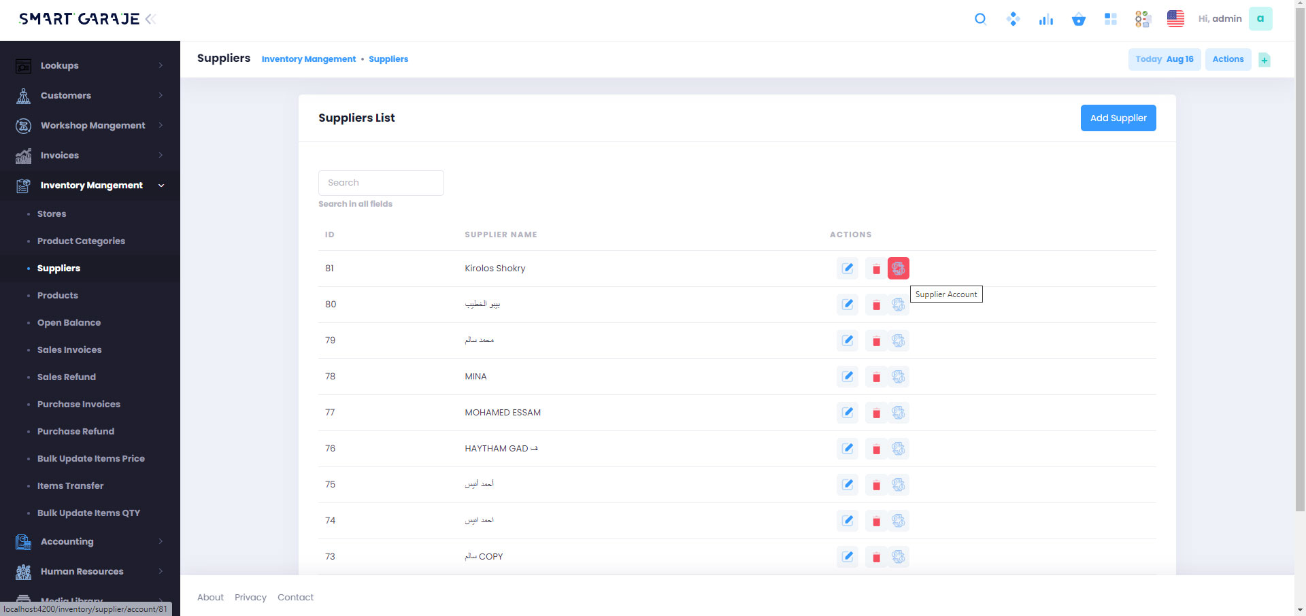
Task: Delete supplier with ID 73
Action: tap(876, 557)
